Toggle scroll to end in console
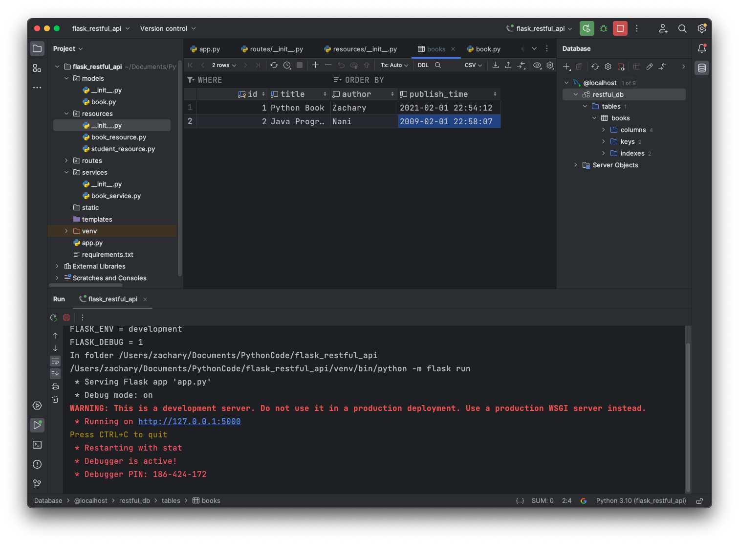Image resolution: width=739 pixels, height=544 pixels. point(55,374)
